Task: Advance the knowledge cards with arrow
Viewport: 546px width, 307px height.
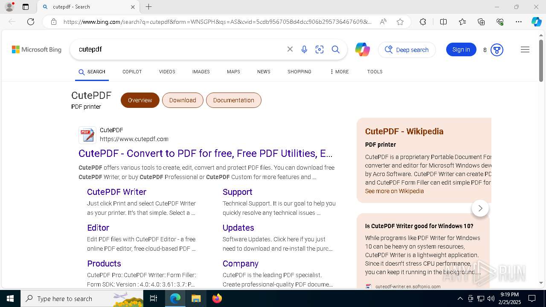Action: [x=480, y=208]
